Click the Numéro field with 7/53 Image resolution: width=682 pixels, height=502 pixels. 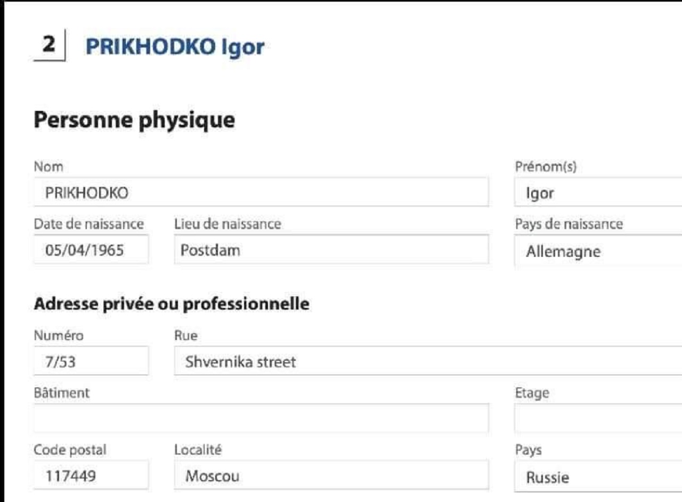(x=91, y=362)
